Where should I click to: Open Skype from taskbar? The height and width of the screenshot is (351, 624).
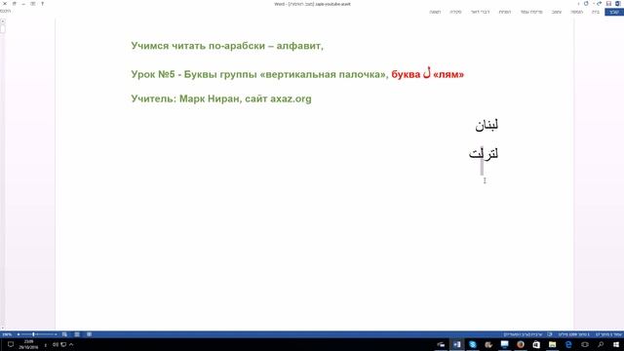tap(473, 344)
